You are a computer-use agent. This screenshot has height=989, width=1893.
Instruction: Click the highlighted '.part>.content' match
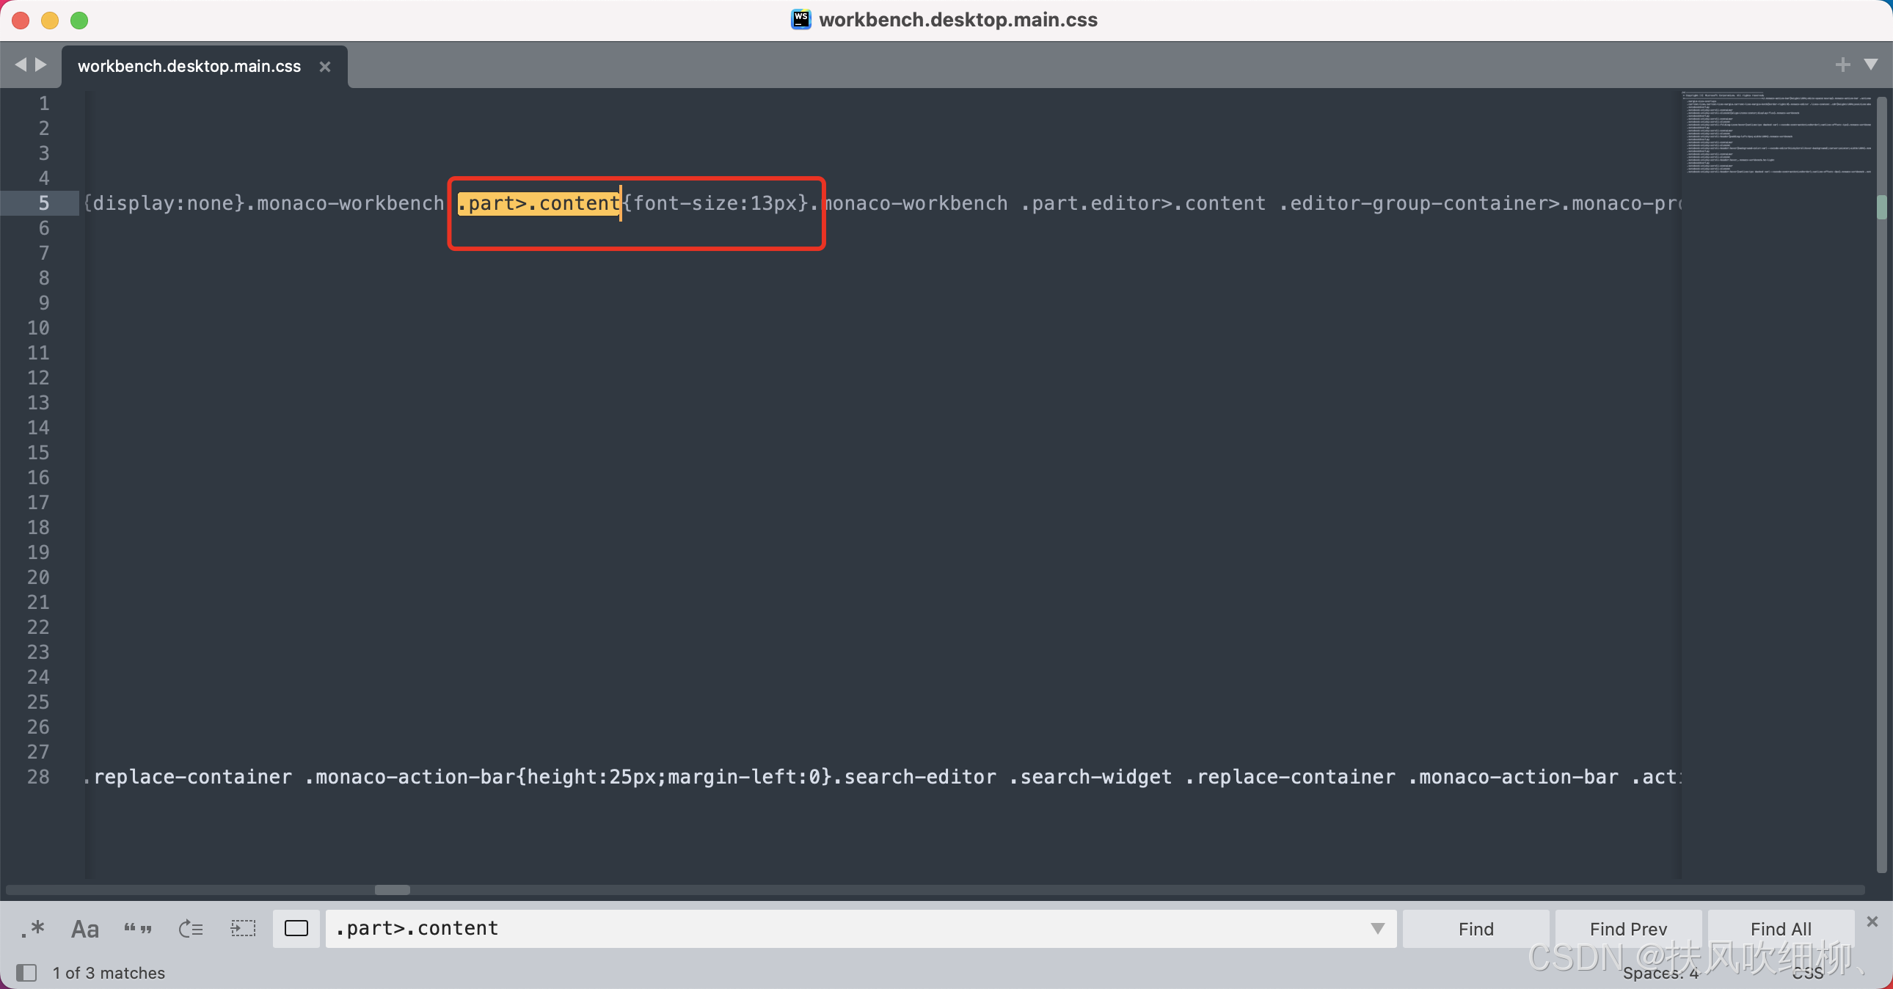coord(539,202)
